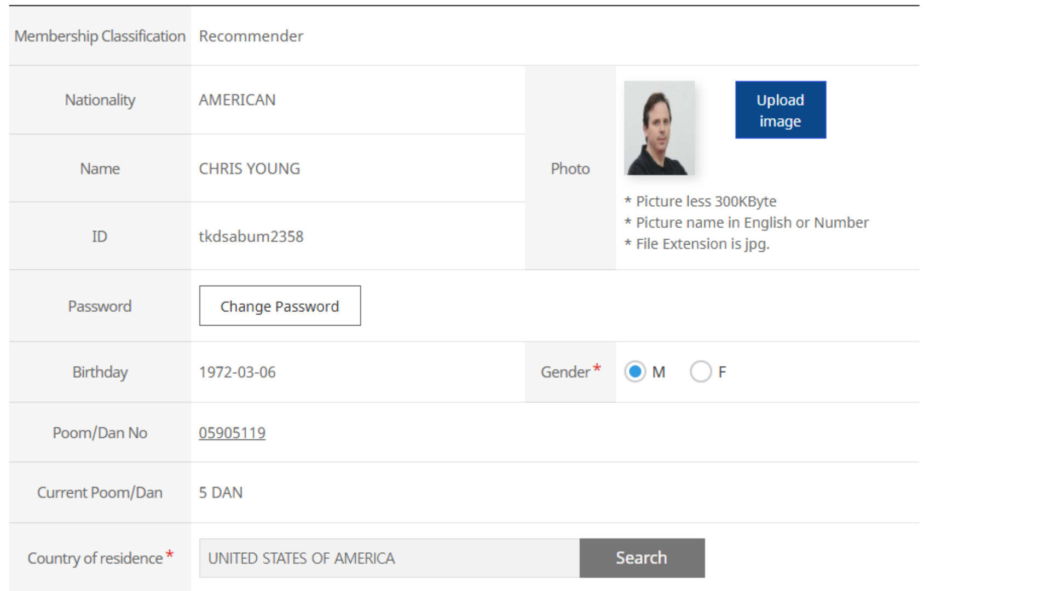Image resolution: width=1051 pixels, height=591 pixels.
Task: Click the Recommender membership classification text
Action: tap(251, 36)
